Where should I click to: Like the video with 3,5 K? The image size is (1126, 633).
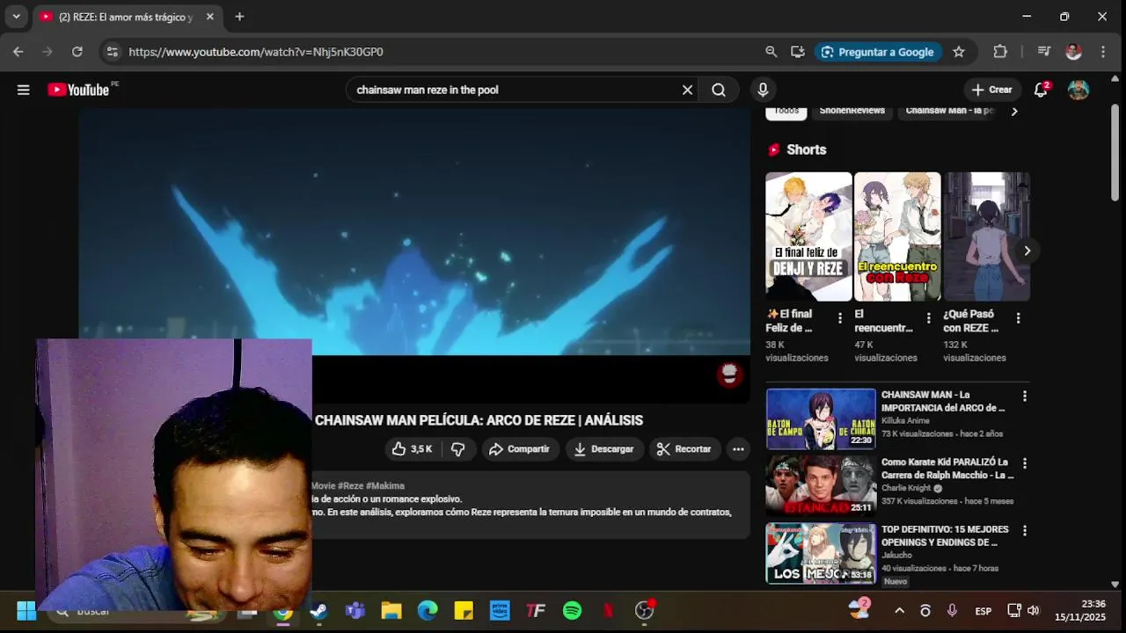pyautogui.click(x=413, y=449)
